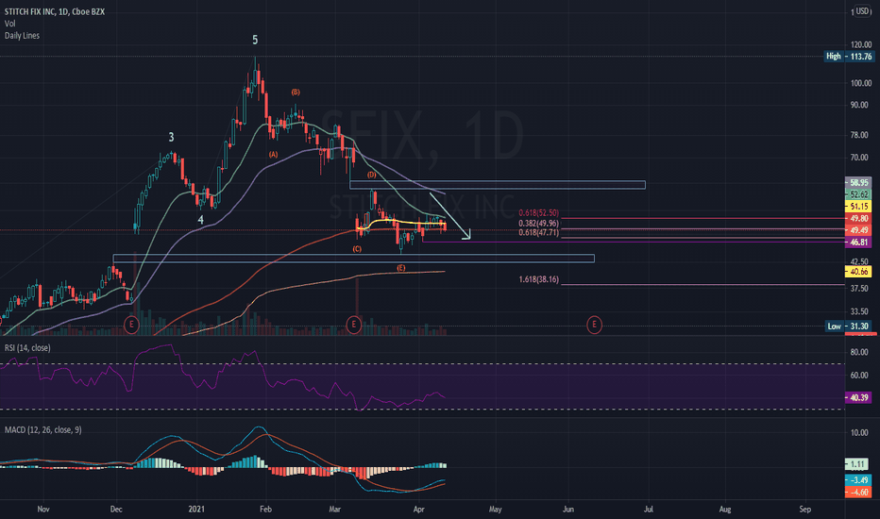Click Sep on the time axis
Screen dimensions: 880x519
804,510
